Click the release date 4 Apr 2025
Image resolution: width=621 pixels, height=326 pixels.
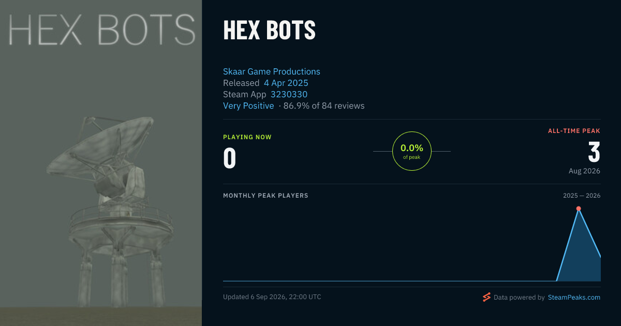286,83
